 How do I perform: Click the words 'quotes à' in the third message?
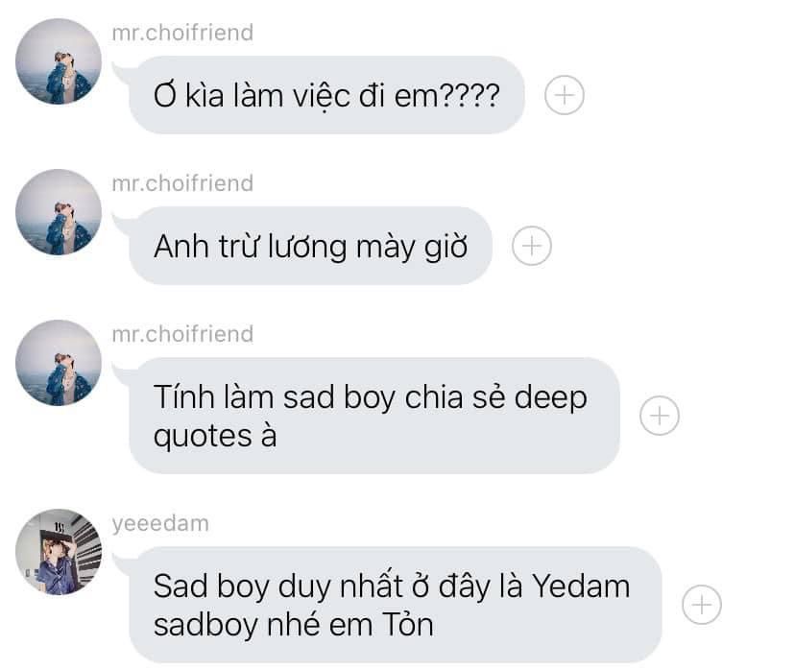point(215,437)
